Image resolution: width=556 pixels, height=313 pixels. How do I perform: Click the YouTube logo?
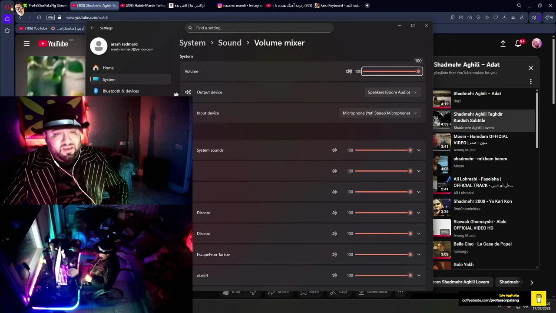pyautogui.click(x=53, y=43)
